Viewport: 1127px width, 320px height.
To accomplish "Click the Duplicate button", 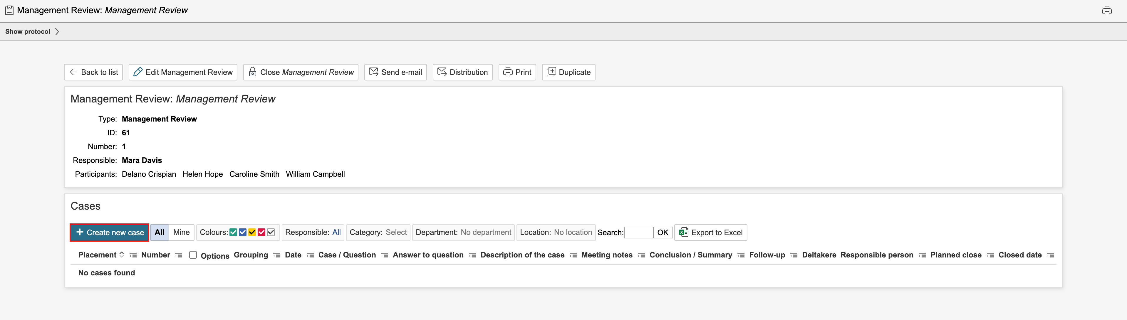I will coord(568,72).
